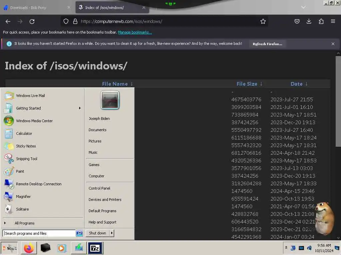Open the Extensions puzzle icon
This screenshot has height=255, width=341.
(321, 21)
